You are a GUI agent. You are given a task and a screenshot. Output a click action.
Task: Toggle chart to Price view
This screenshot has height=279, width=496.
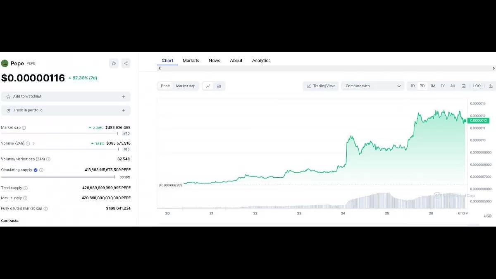[x=165, y=86]
